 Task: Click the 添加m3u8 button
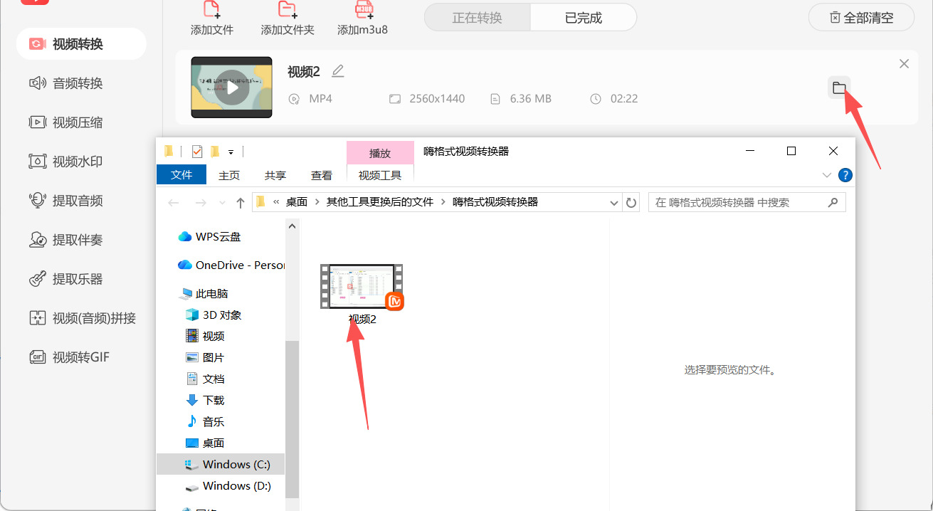pos(363,19)
